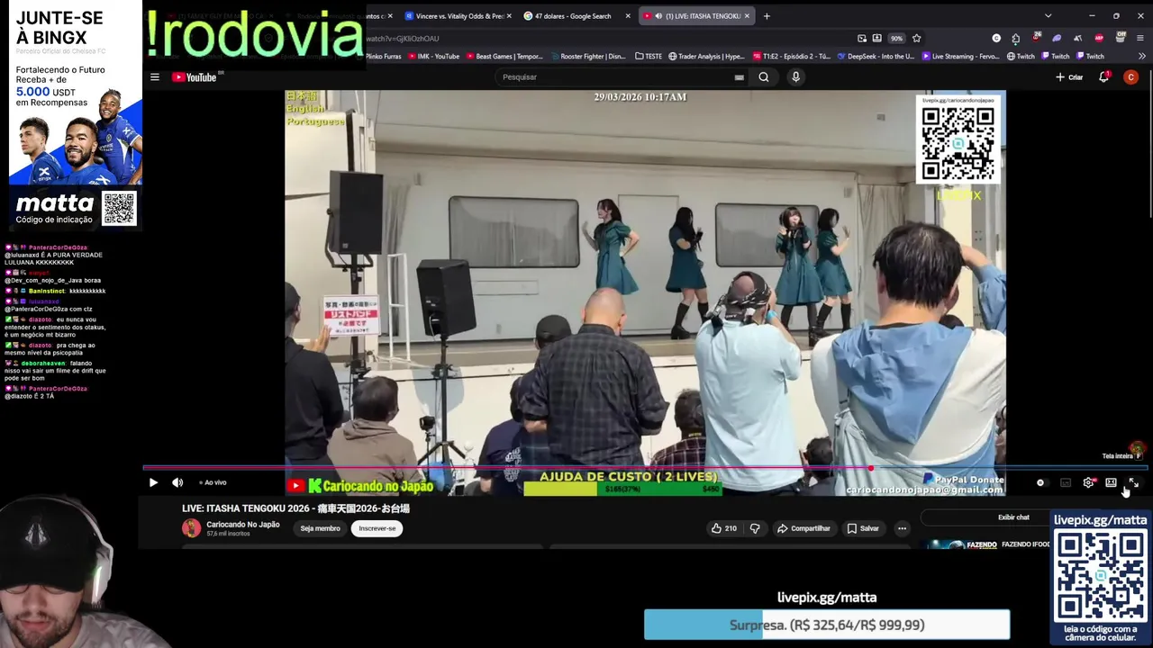Click the red scrubber on the progress bar

(x=870, y=468)
